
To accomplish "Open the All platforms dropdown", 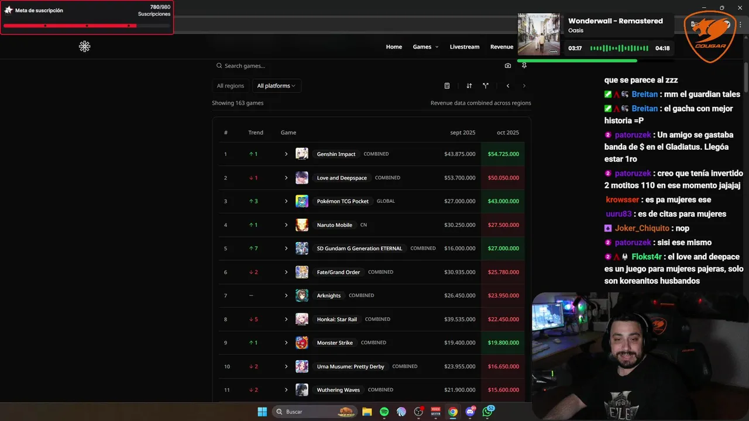I will pyautogui.click(x=276, y=86).
